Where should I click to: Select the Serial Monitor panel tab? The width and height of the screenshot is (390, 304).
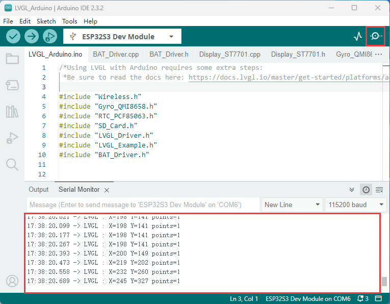tap(79, 190)
